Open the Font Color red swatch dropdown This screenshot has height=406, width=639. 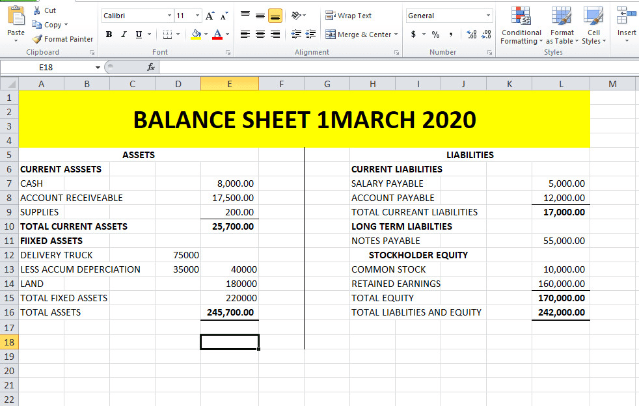pos(227,34)
